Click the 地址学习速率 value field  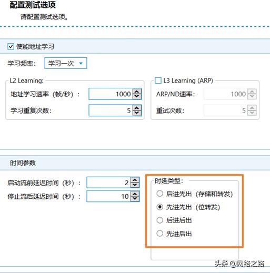pyautogui.click(x=111, y=94)
